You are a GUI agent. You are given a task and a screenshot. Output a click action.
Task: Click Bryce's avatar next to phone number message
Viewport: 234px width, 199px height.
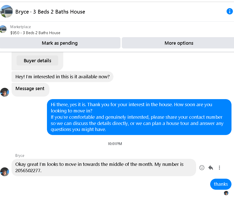click(5, 172)
